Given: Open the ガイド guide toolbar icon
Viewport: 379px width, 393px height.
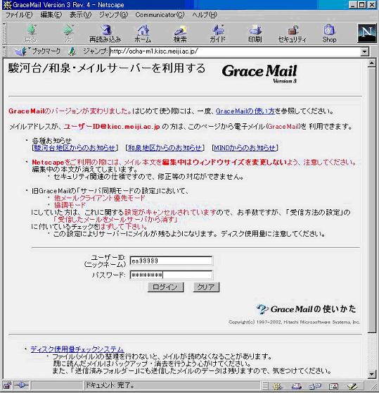Looking at the screenshot, I should [217, 33].
